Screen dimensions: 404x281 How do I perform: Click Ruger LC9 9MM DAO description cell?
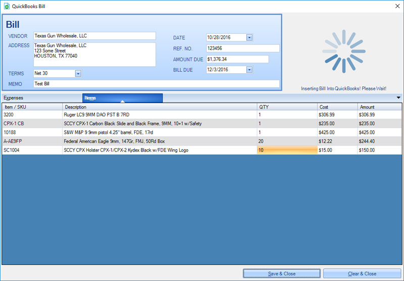click(160, 115)
